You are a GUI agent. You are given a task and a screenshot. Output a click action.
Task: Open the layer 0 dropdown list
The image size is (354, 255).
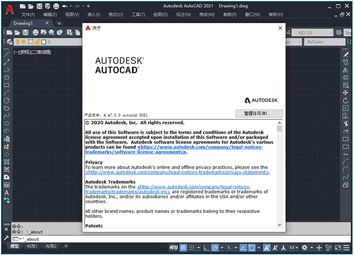(x=48, y=42)
